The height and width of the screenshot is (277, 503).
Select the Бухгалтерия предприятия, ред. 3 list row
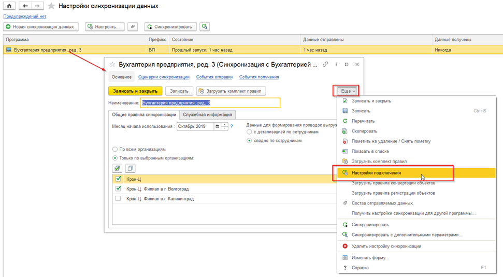point(253,50)
